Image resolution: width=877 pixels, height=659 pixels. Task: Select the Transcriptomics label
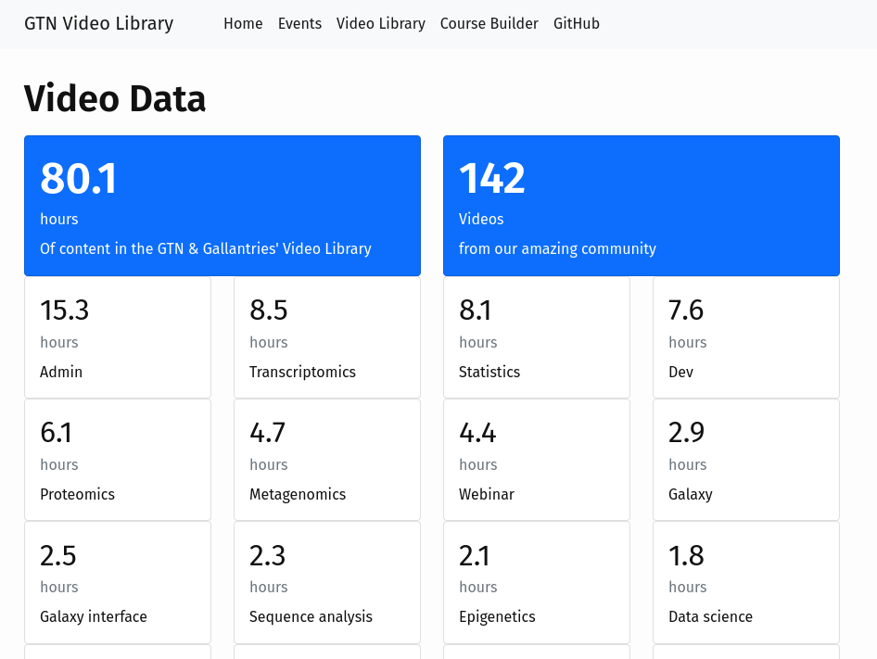coord(302,372)
